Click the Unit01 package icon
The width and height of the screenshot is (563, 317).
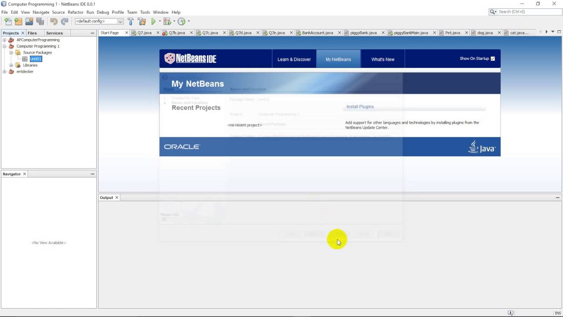click(x=25, y=59)
